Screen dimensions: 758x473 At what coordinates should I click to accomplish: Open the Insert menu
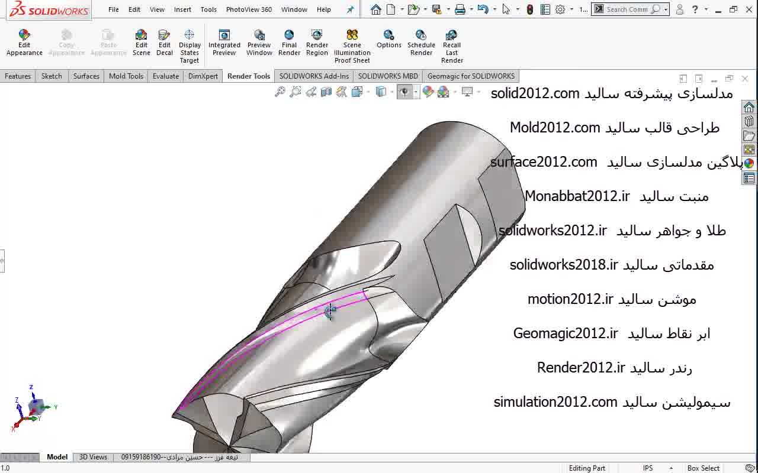(x=182, y=9)
